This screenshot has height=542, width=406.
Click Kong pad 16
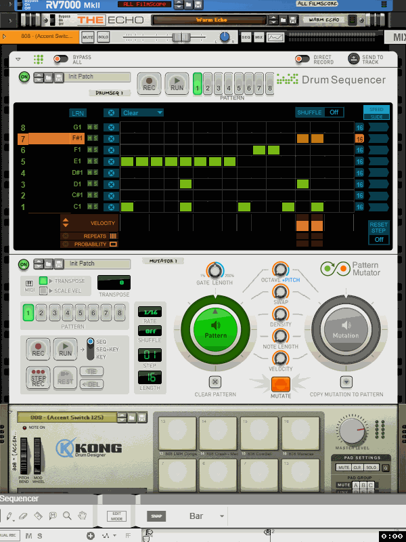[300, 433]
